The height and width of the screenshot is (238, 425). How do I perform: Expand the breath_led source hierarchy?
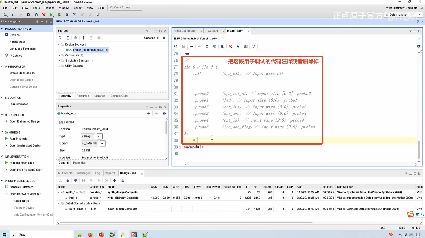tap(64, 50)
